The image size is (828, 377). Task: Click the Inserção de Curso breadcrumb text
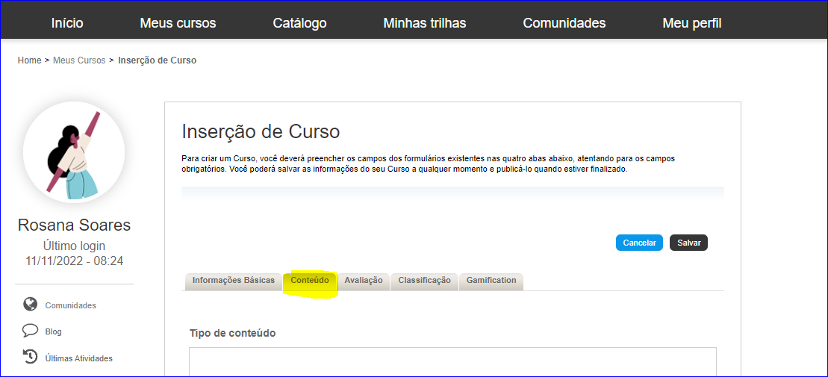pyautogui.click(x=158, y=60)
